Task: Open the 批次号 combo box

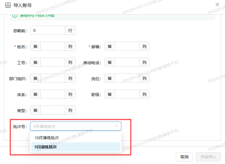Action: [x=73, y=126]
